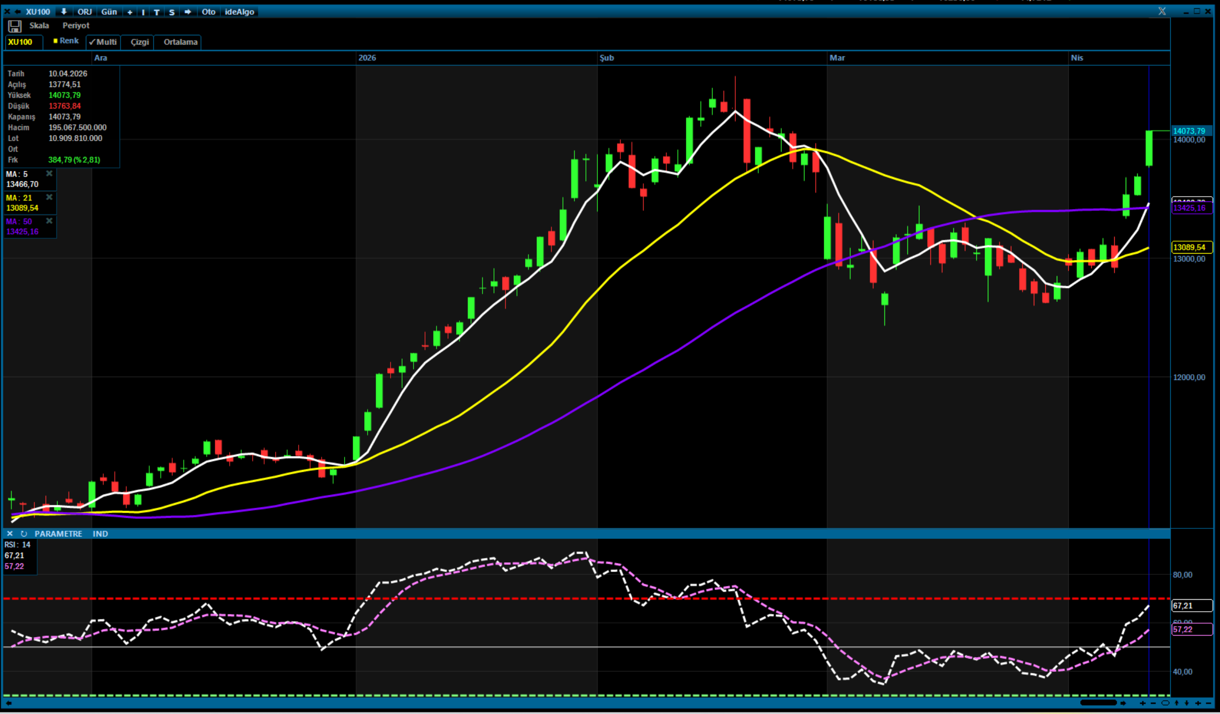Click the yellow Renk color swatch
The height and width of the screenshot is (714, 1220).
point(56,41)
